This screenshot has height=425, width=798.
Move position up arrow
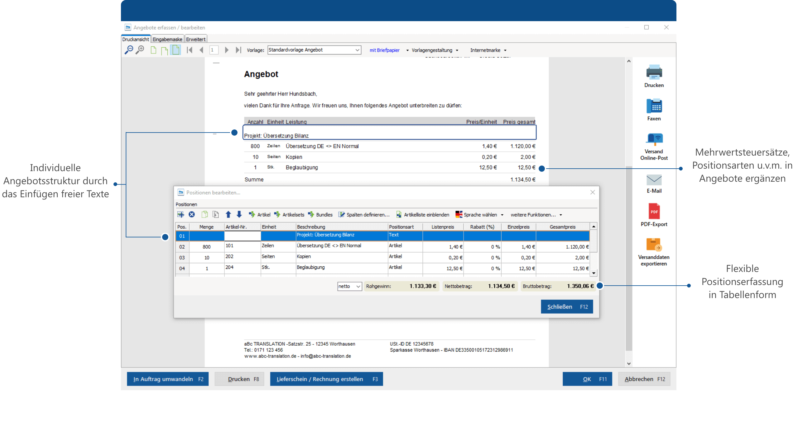point(228,214)
